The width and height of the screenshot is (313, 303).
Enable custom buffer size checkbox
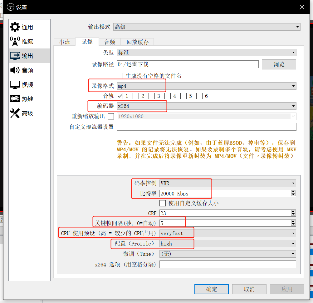click(163, 203)
